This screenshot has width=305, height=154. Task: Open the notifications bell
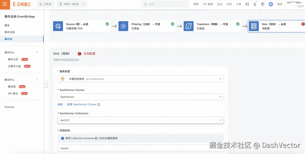(255, 4)
